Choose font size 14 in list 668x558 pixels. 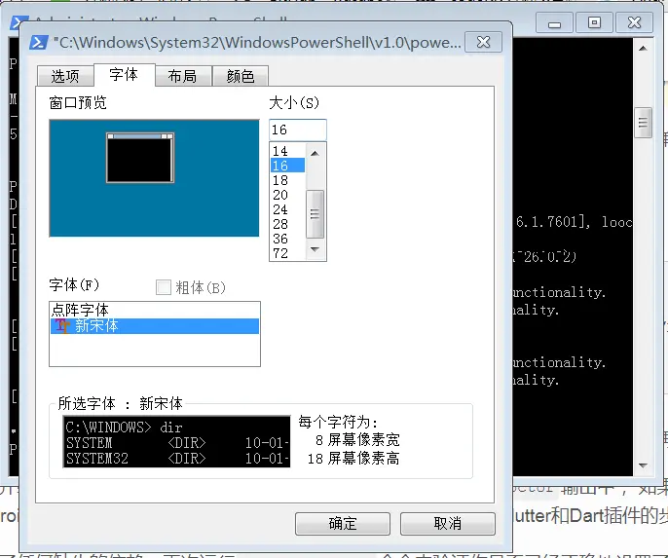coord(287,151)
